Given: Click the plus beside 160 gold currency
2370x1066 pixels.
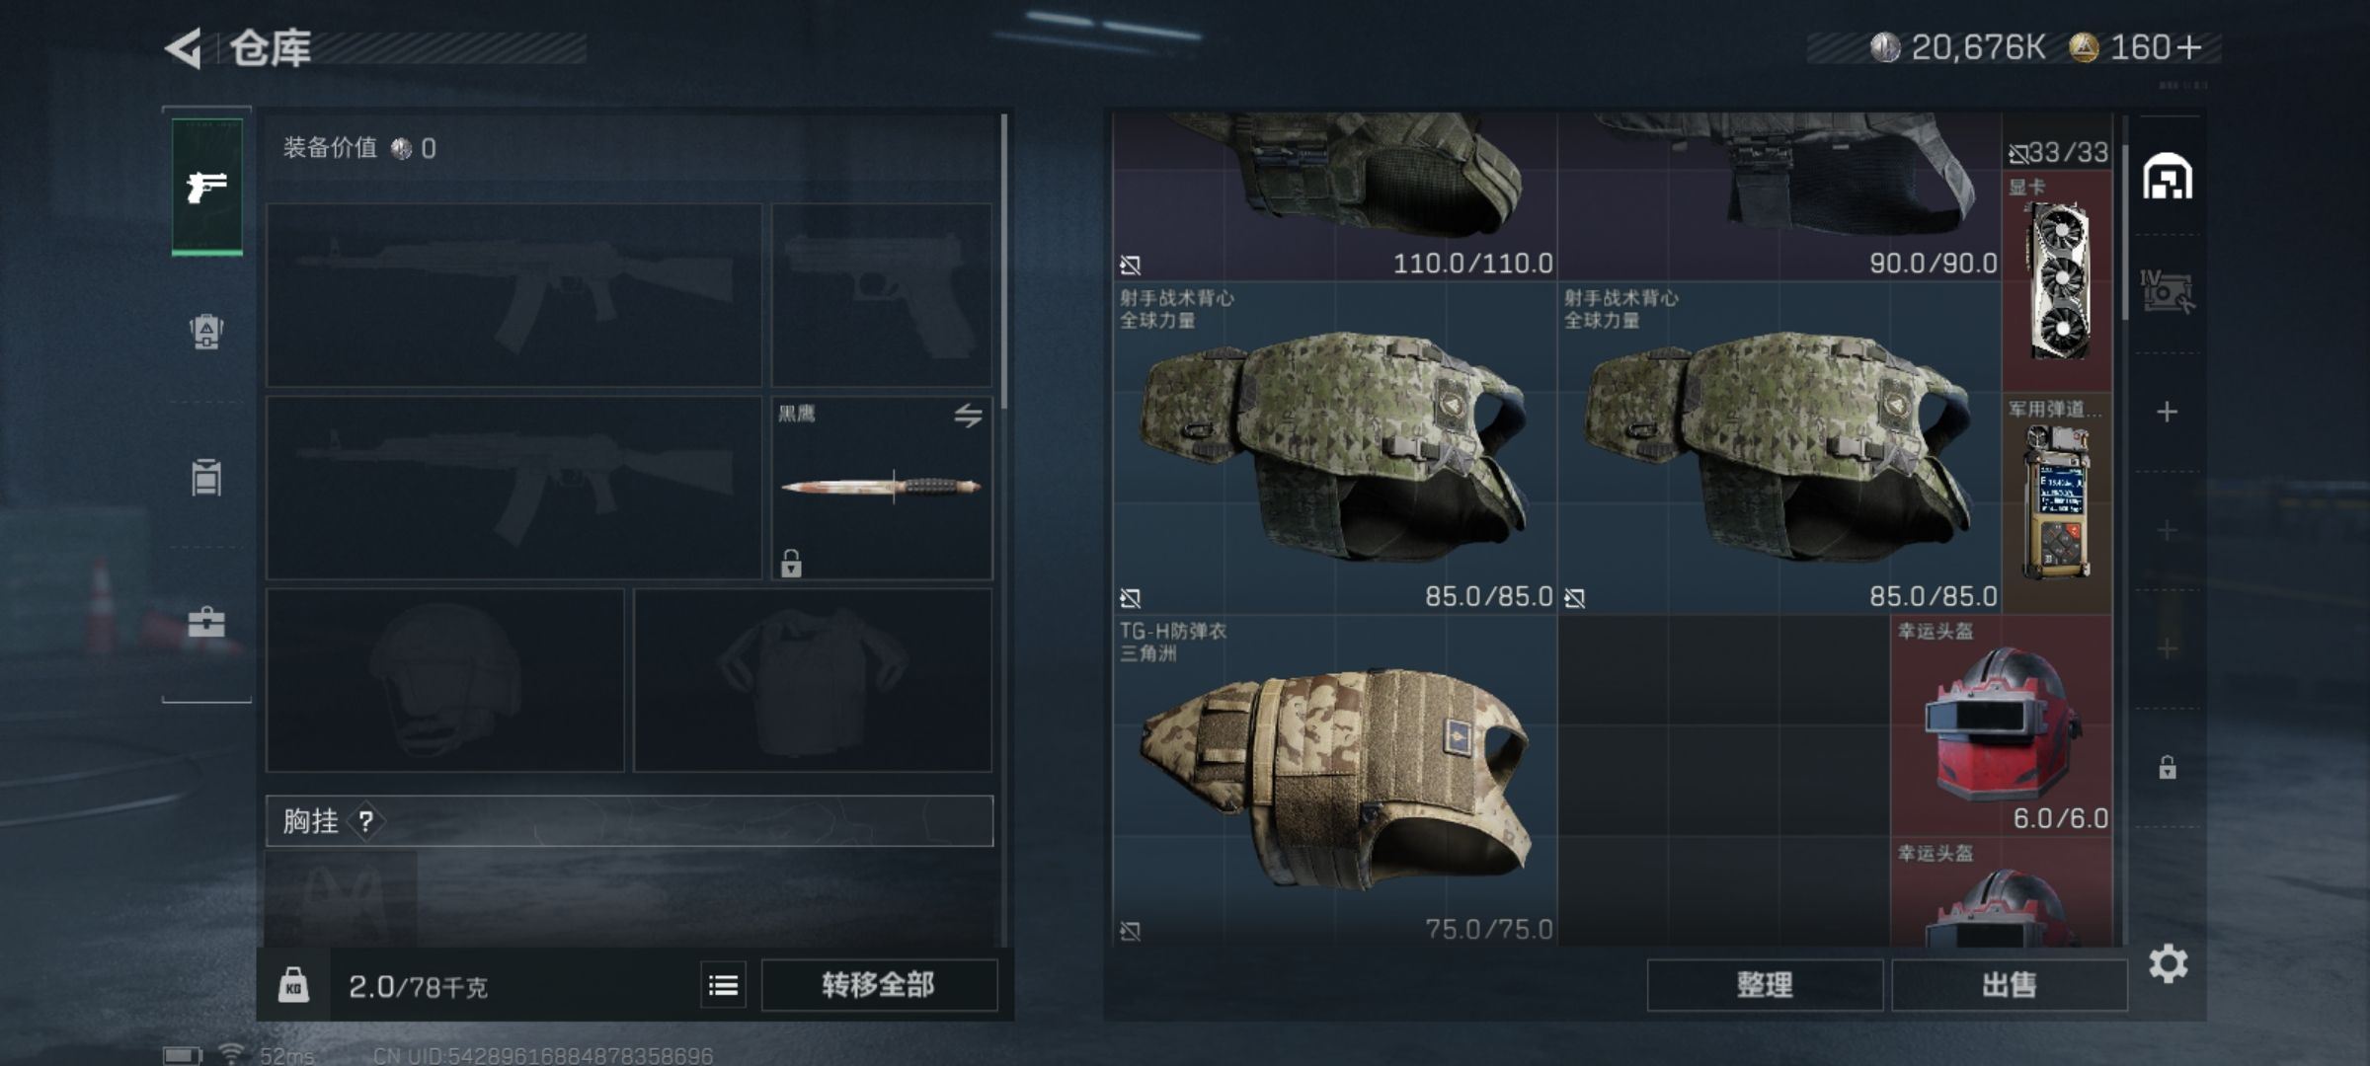Looking at the screenshot, I should (x=2189, y=47).
